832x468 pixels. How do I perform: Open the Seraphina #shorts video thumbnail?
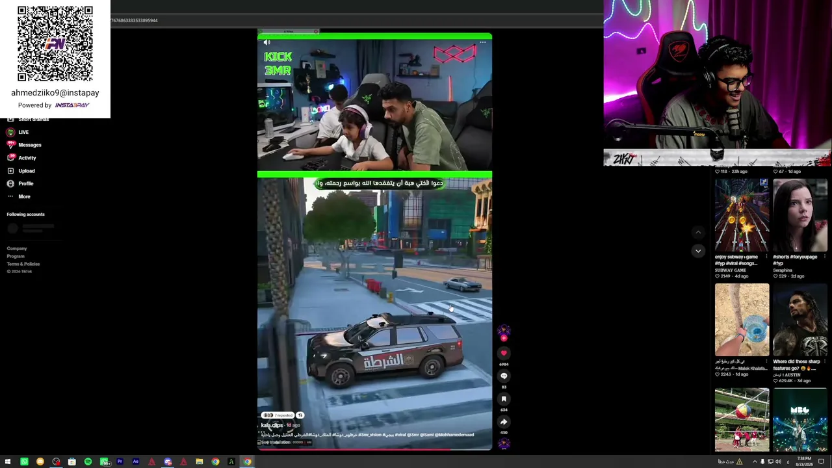[799, 215]
